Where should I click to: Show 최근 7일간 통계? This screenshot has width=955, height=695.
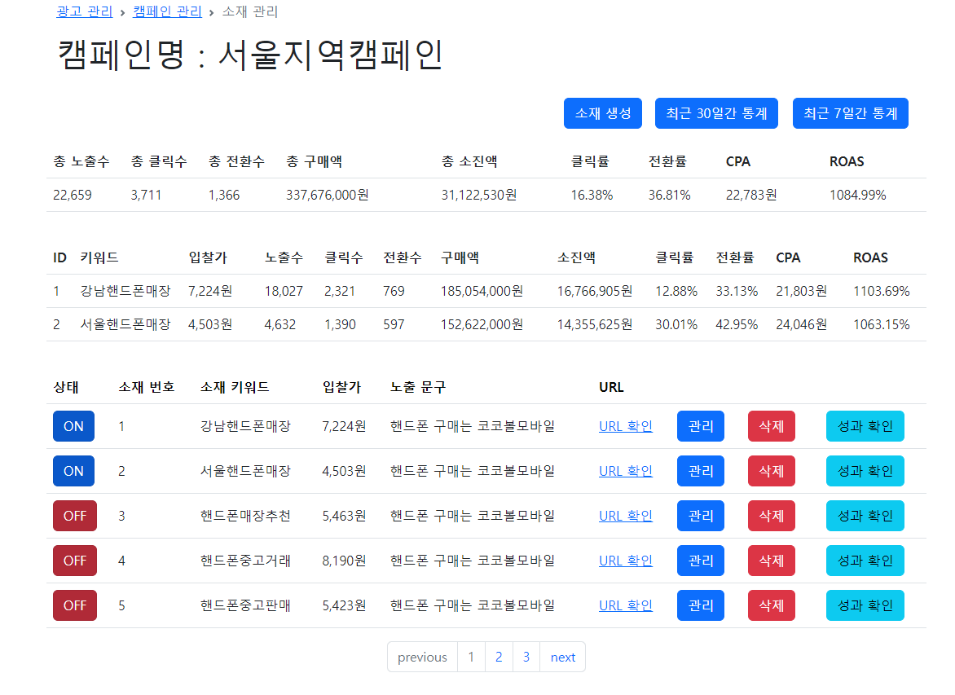click(x=850, y=113)
